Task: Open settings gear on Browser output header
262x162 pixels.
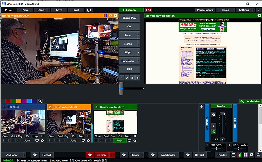Action: click(259, 15)
